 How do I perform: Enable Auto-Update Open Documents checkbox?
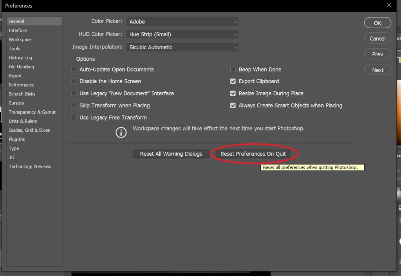click(x=74, y=70)
